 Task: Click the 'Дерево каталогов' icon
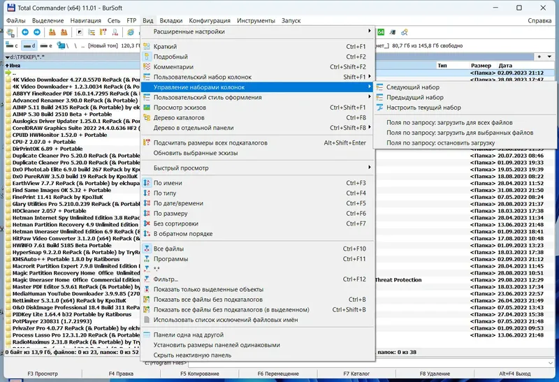pos(147,117)
